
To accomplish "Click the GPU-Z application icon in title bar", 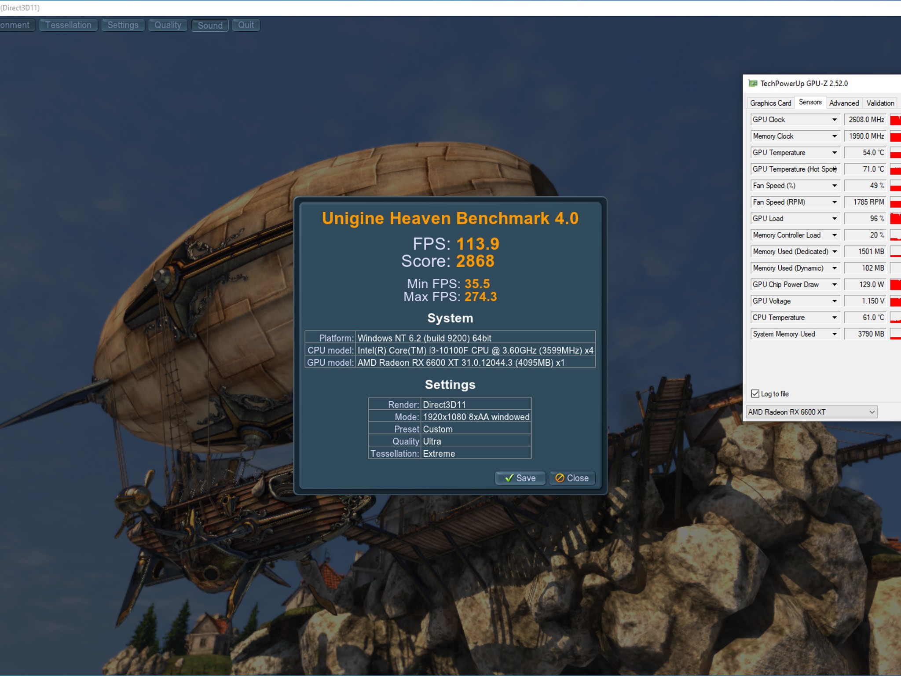I will point(753,84).
